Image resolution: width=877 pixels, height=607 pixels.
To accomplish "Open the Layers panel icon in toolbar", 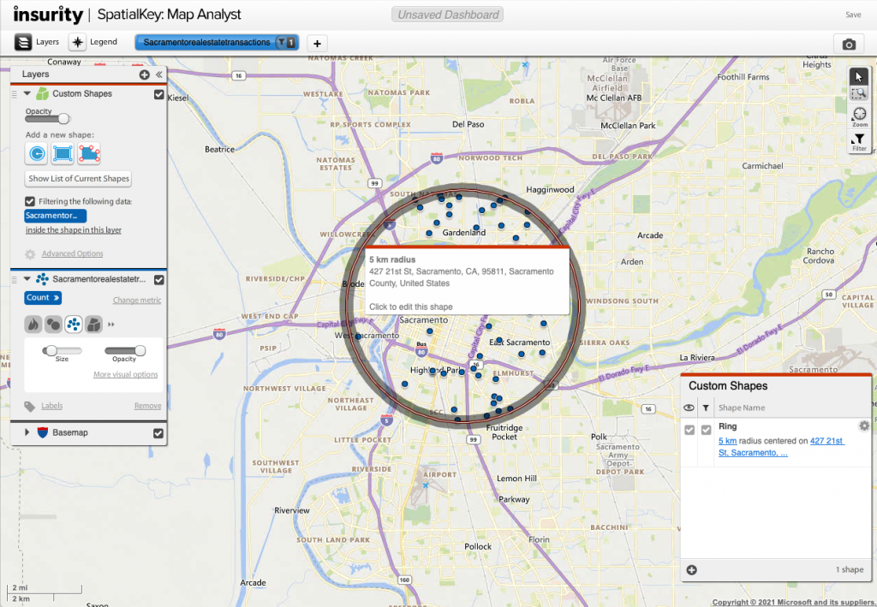I will point(23,42).
